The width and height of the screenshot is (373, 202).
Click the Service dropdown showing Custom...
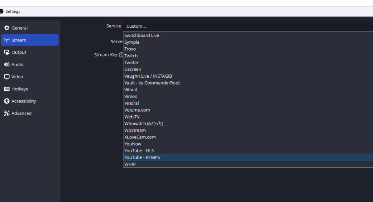click(x=248, y=26)
